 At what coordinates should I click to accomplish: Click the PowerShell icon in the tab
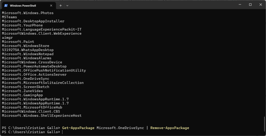[5, 5]
